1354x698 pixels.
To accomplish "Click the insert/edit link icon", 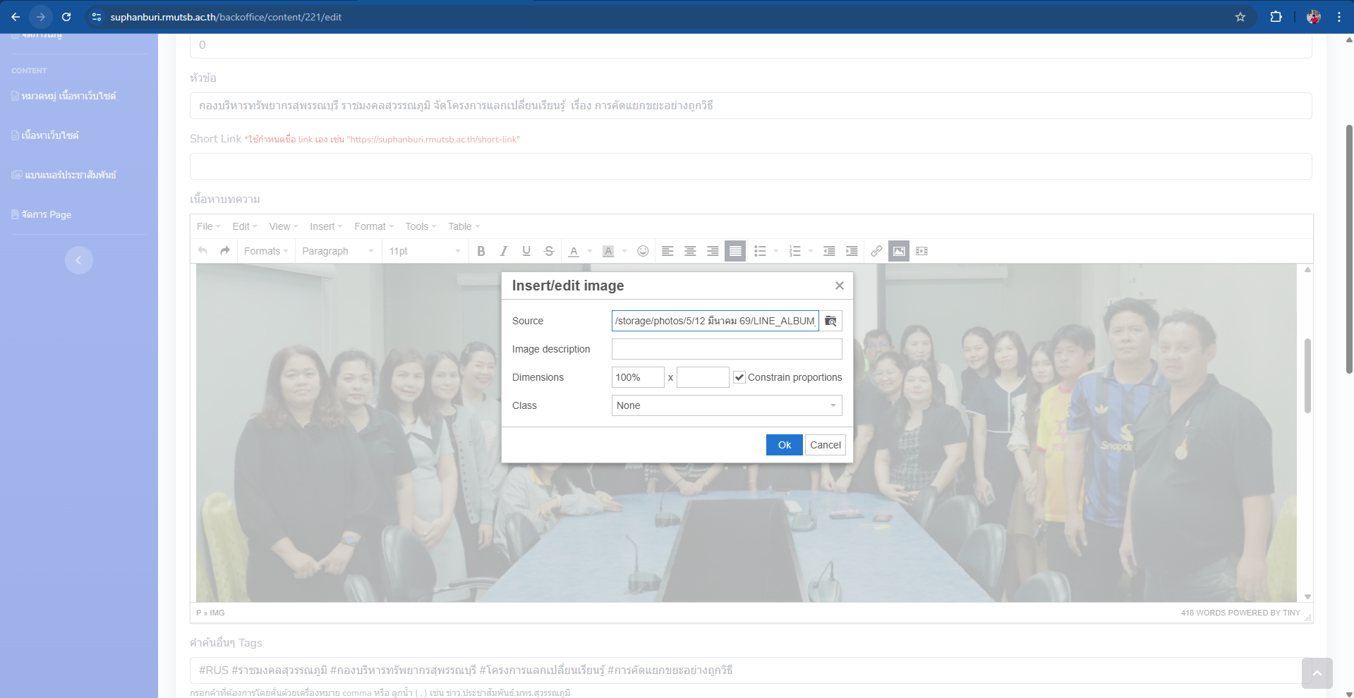I will pos(876,251).
